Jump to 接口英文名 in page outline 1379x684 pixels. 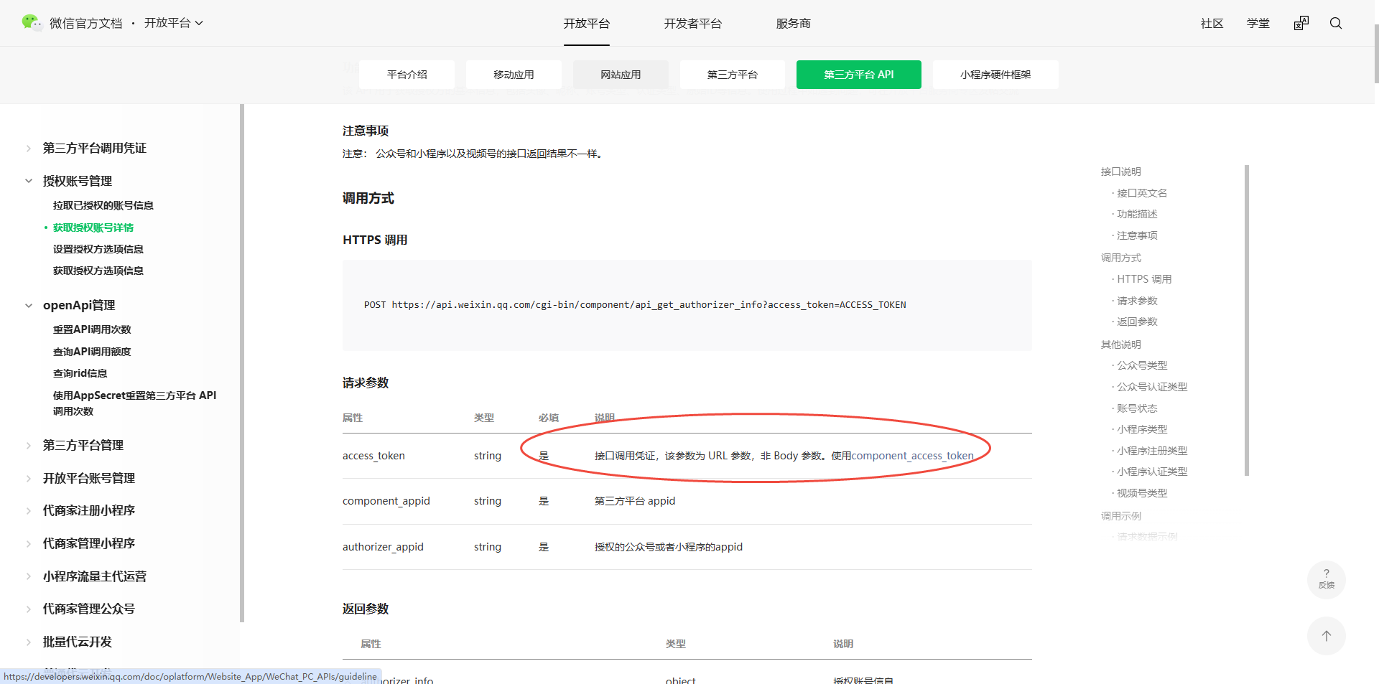(x=1142, y=193)
